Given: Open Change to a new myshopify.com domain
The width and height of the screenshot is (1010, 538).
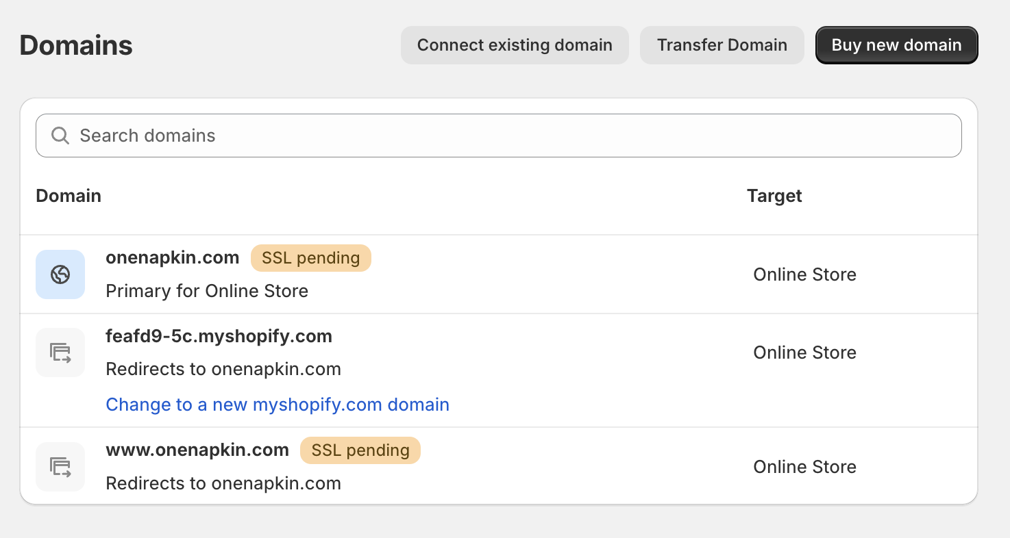Looking at the screenshot, I should point(277,405).
